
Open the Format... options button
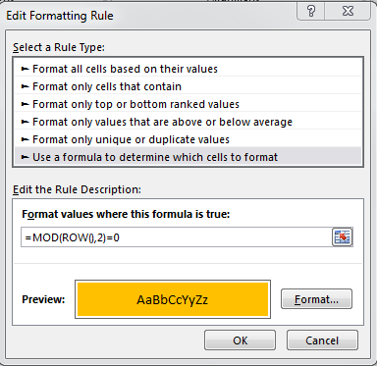coord(316,299)
